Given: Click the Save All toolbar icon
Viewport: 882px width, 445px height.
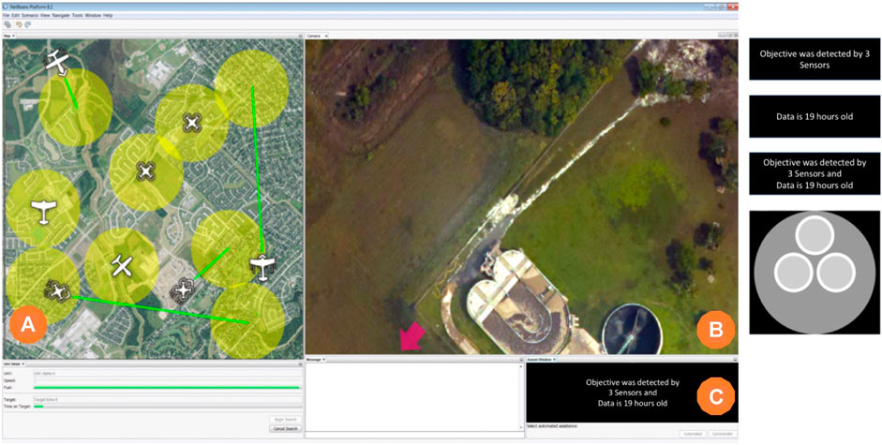Looking at the screenshot, I should (x=7, y=24).
